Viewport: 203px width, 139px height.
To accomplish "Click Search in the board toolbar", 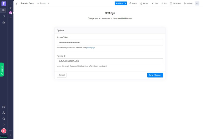I will point(133,3).
